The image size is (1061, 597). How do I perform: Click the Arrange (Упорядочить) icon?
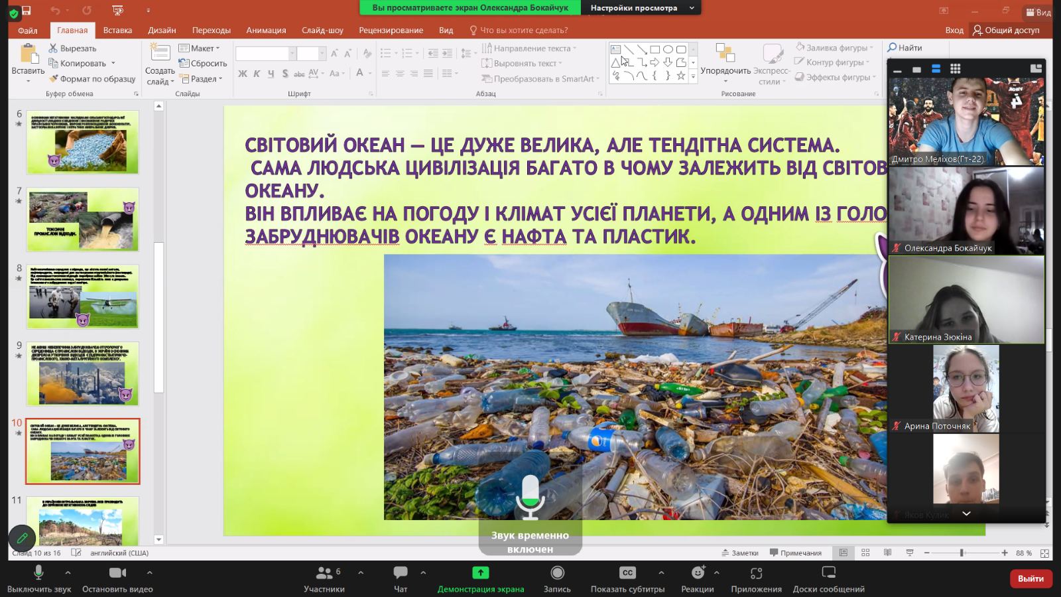pyautogui.click(x=725, y=53)
